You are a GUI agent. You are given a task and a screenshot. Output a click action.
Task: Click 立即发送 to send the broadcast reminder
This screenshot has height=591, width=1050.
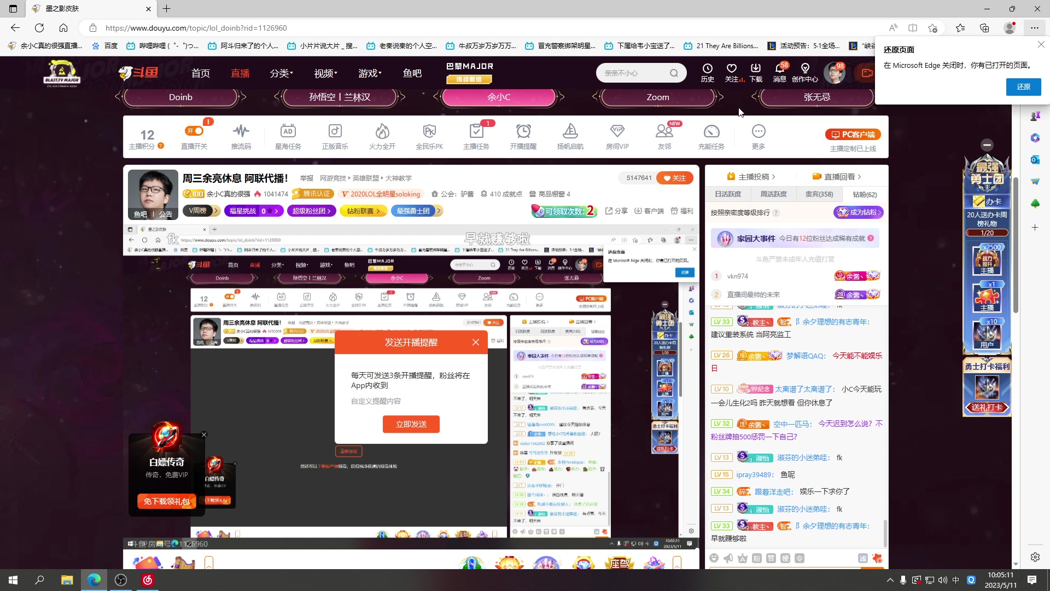pyautogui.click(x=411, y=424)
